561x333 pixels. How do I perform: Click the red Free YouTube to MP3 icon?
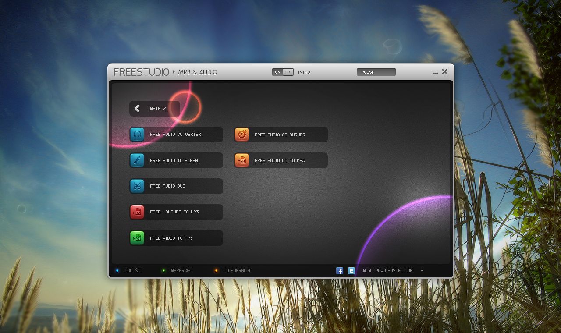click(x=137, y=212)
